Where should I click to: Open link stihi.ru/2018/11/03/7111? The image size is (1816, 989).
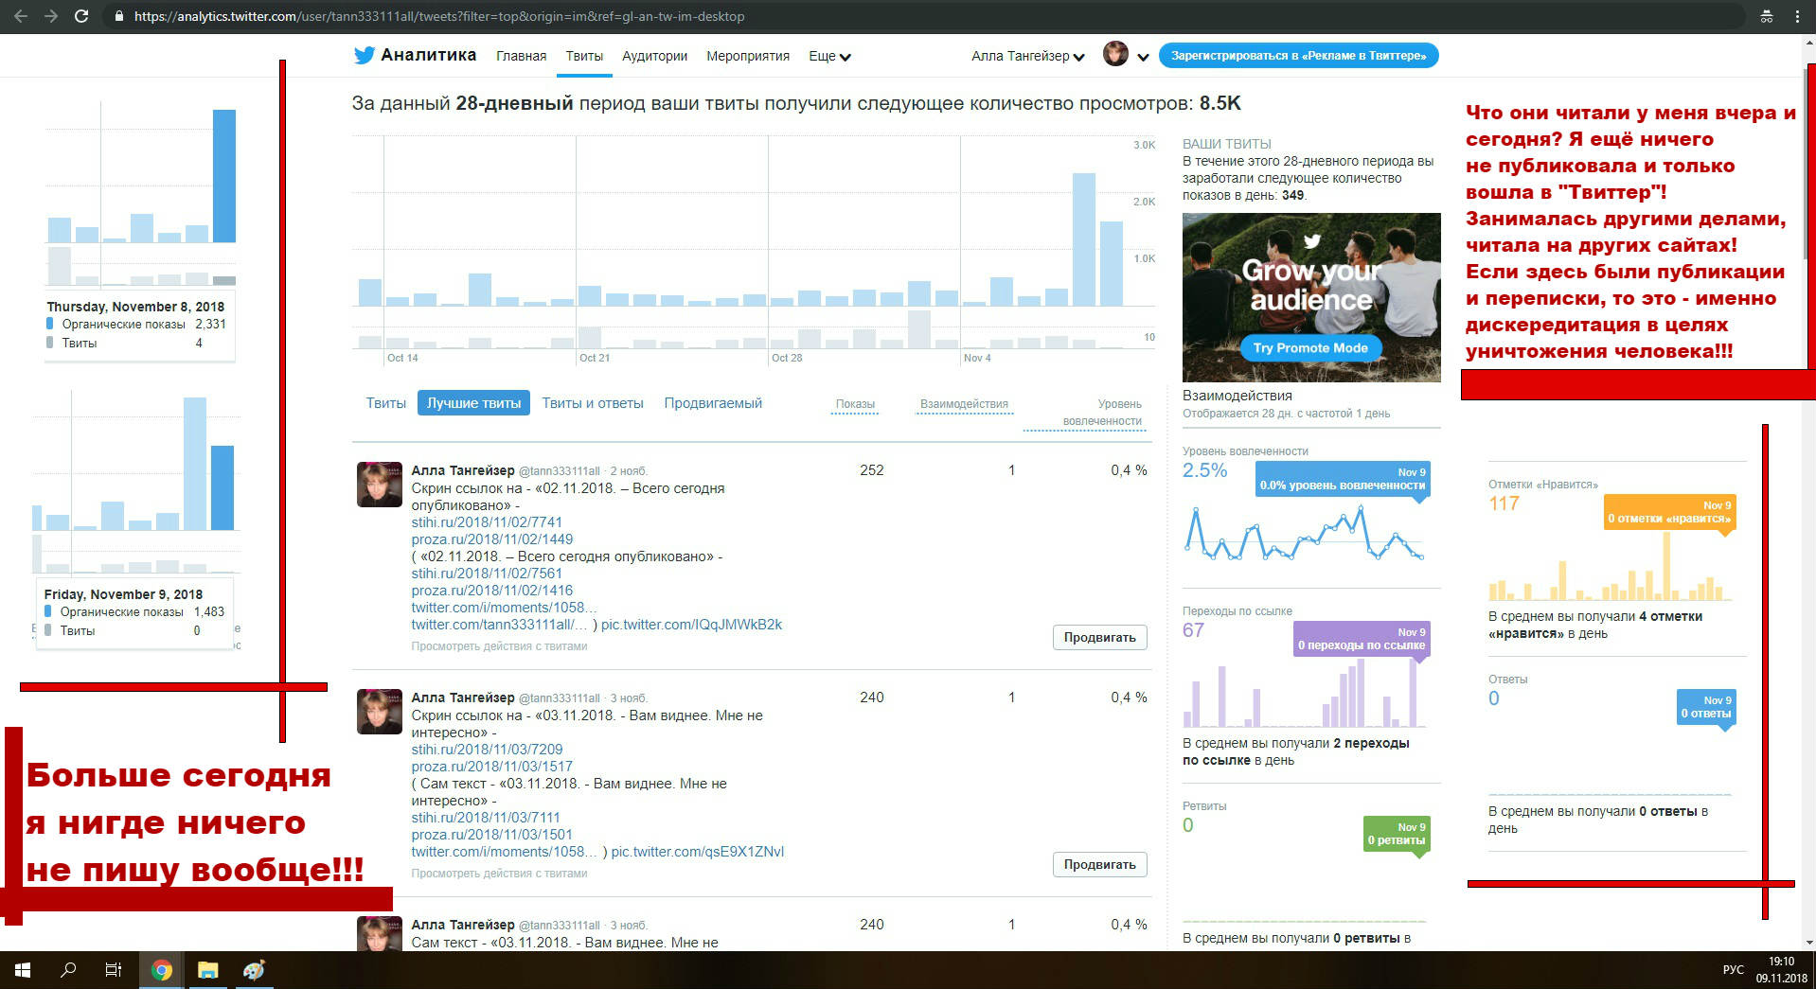tap(486, 818)
